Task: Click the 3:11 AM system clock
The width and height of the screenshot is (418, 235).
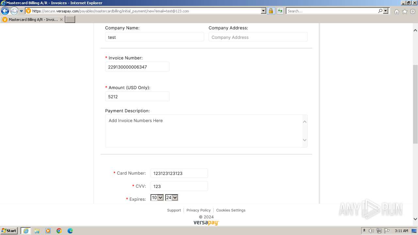Action: coord(401,231)
